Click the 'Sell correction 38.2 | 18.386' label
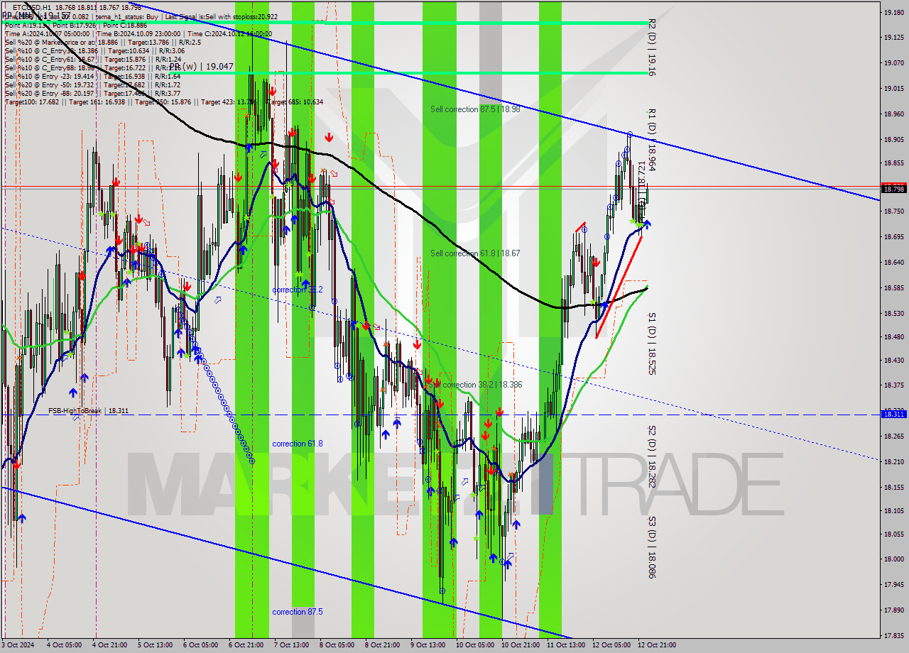The height and width of the screenshot is (653, 909). (477, 385)
